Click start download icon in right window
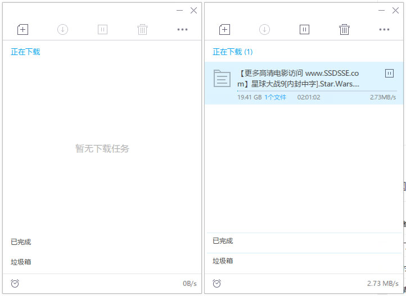 pyautogui.click(x=264, y=29)
